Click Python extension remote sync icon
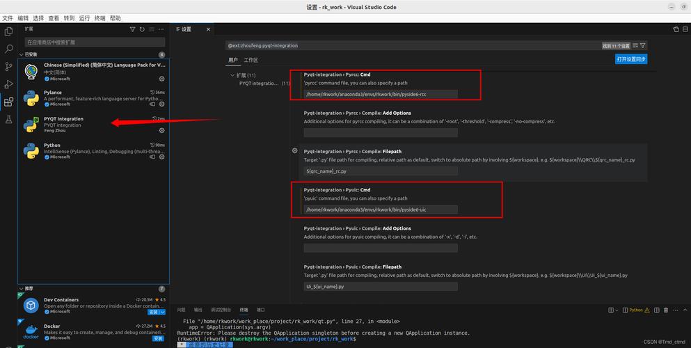691x348 pixels. [x=152, y=157]
